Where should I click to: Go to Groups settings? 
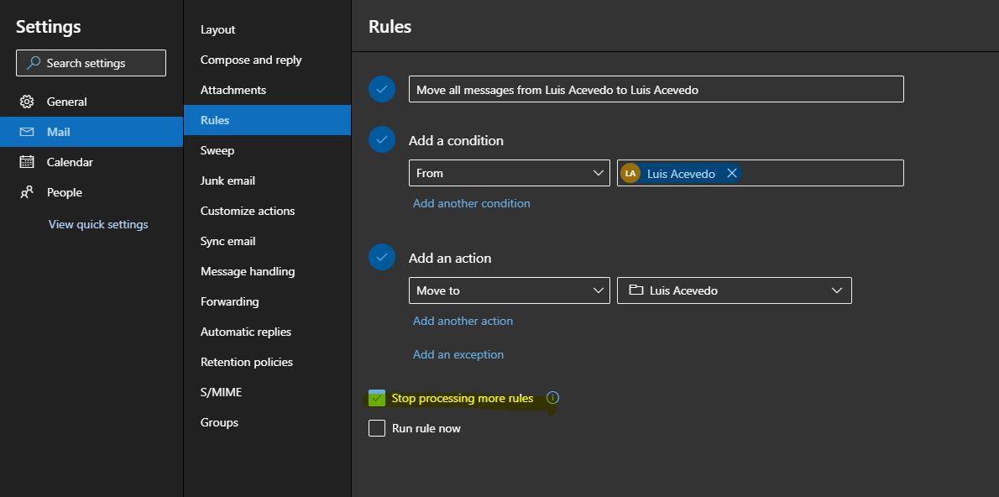pos(267,422)
